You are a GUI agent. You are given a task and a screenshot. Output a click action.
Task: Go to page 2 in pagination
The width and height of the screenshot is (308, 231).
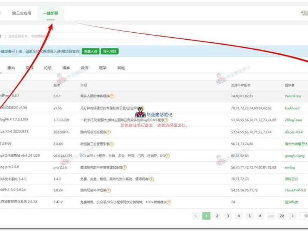(x=217, y=216)
